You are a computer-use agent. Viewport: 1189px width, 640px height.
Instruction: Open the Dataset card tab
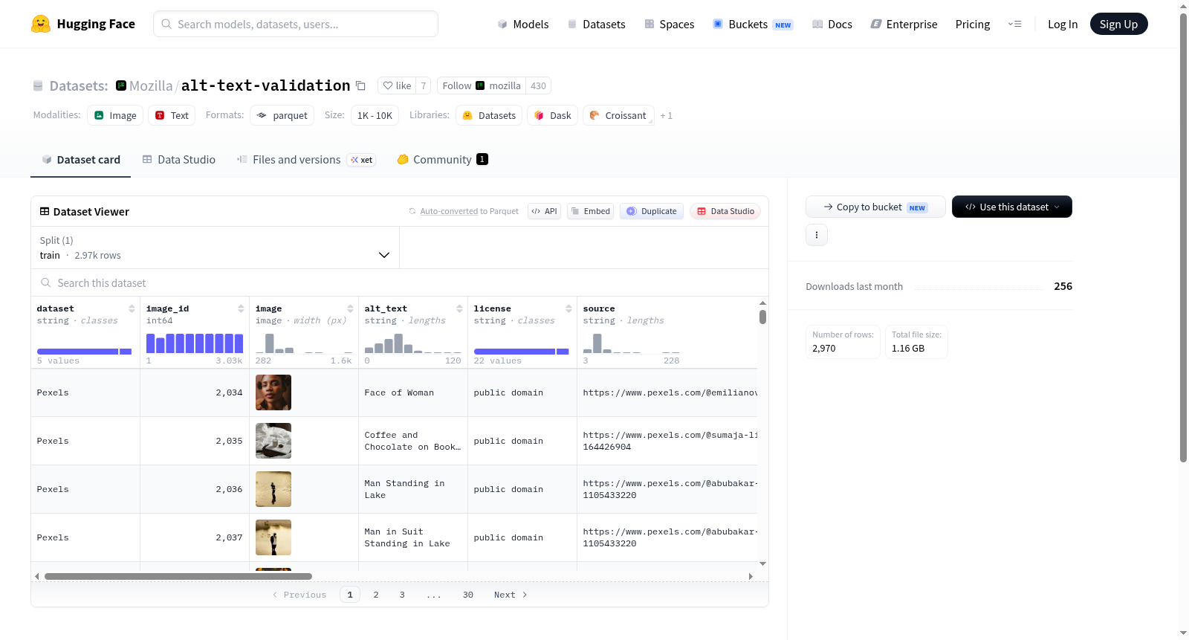point(80,160)
